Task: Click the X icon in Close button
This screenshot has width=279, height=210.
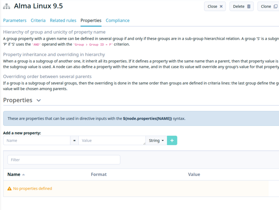Action: pyautogui.click(x=221, y=6)
